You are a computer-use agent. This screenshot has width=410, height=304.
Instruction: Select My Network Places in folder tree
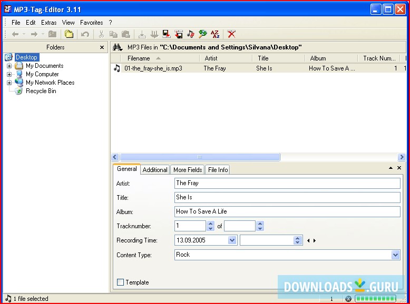[50, 83]
